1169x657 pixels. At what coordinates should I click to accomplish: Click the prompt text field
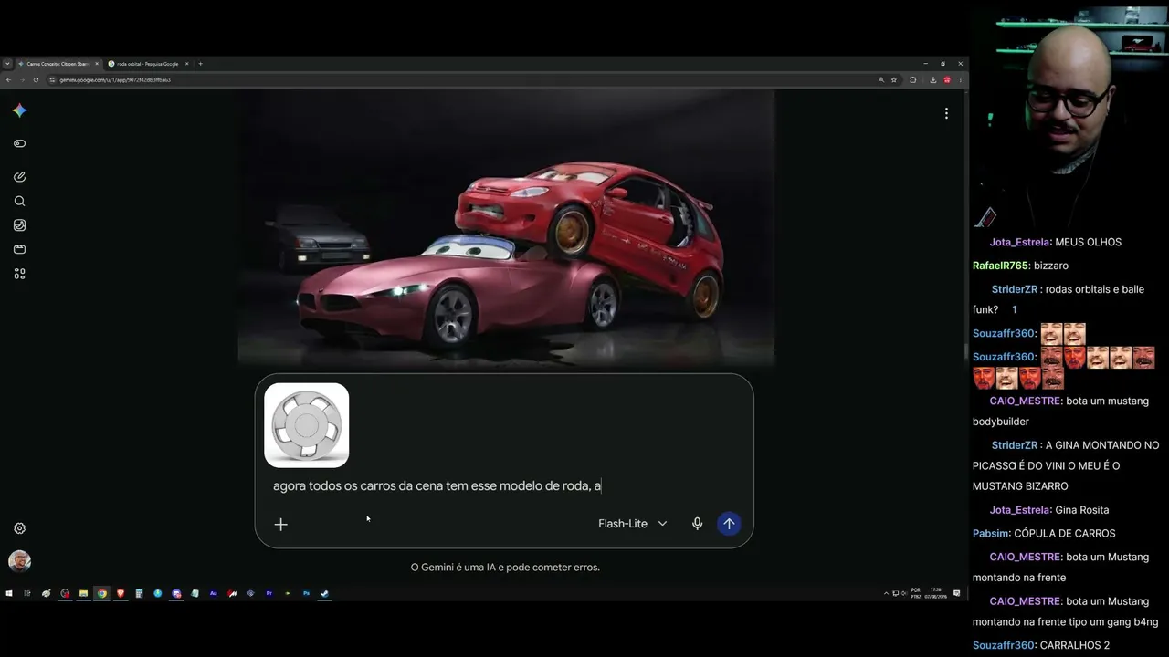504,485
